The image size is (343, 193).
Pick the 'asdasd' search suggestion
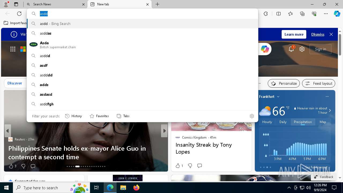click(142, 94)
